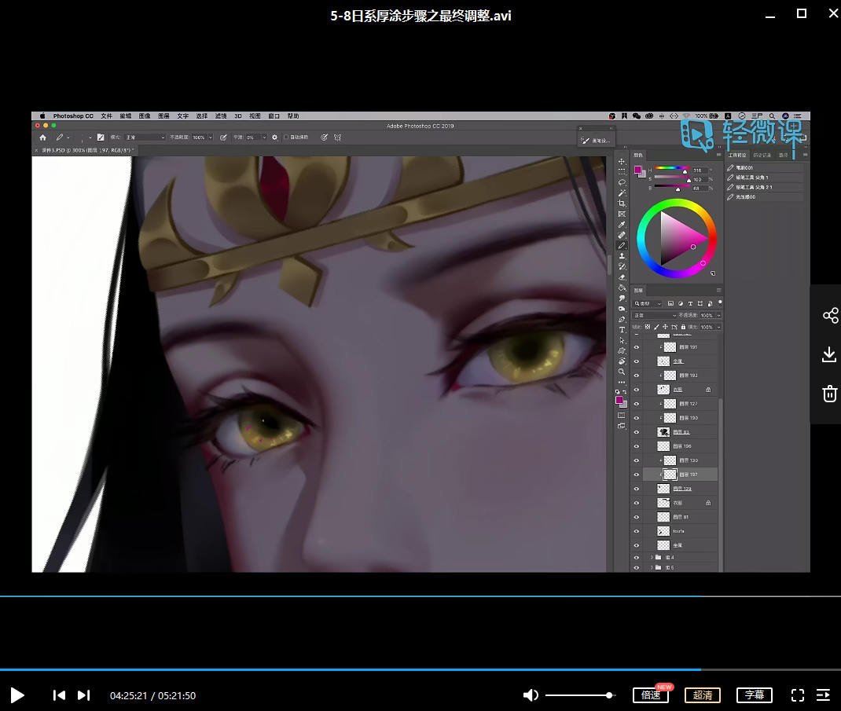Skip to next video

83,695
